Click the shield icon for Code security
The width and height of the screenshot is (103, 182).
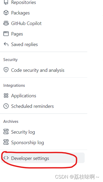click(x=6, y=70)
